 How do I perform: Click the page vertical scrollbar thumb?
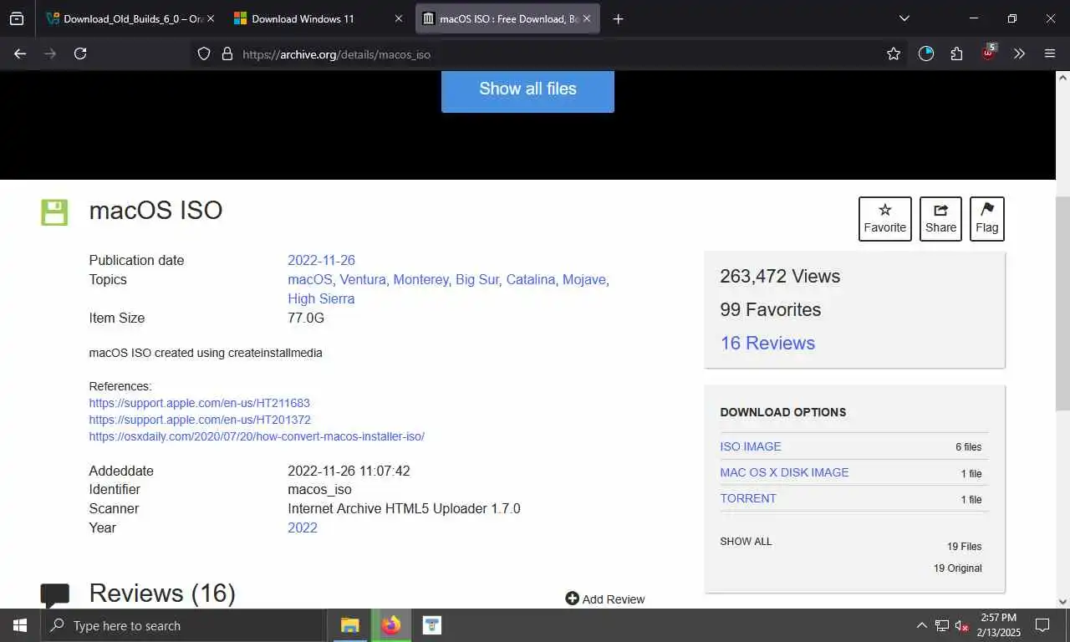1062,303
